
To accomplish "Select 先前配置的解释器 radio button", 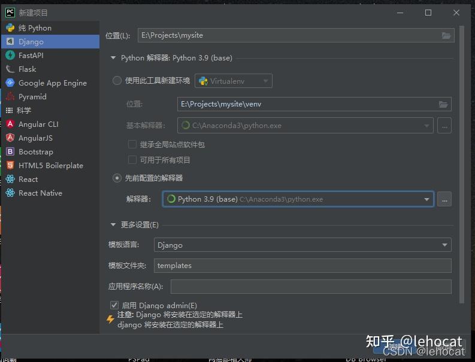I will pos(117,178).
